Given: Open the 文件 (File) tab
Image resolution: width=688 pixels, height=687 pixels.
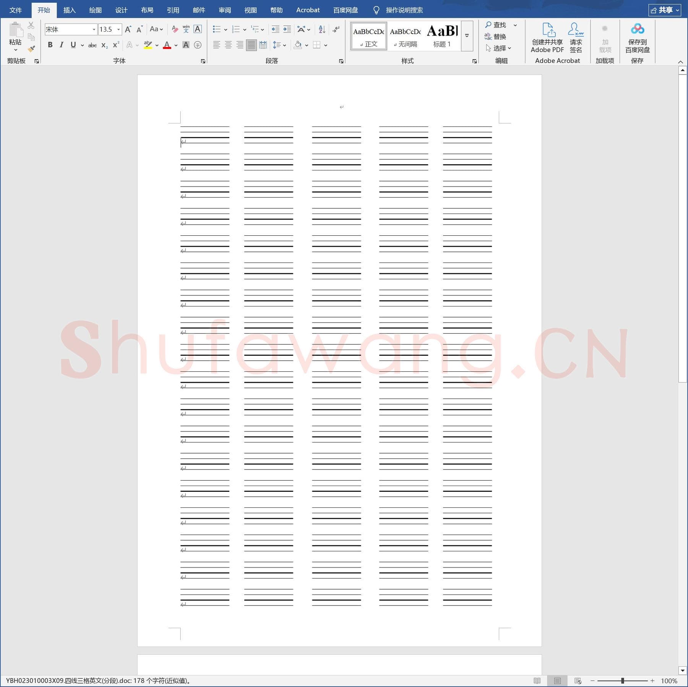Looking at the screenshot, I should coord(16,10).
